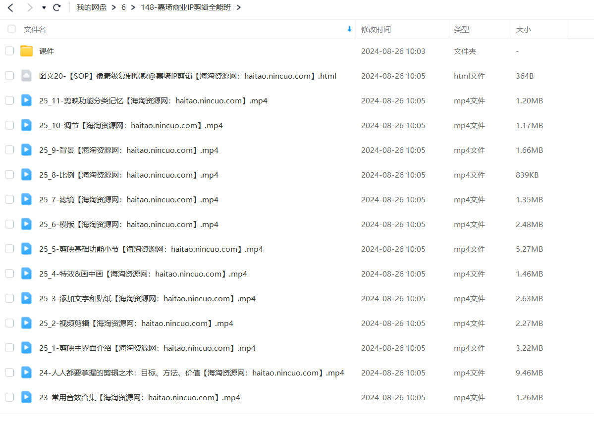
Task: Select checkbox for 25_6-模版
Action: (9, 224)
